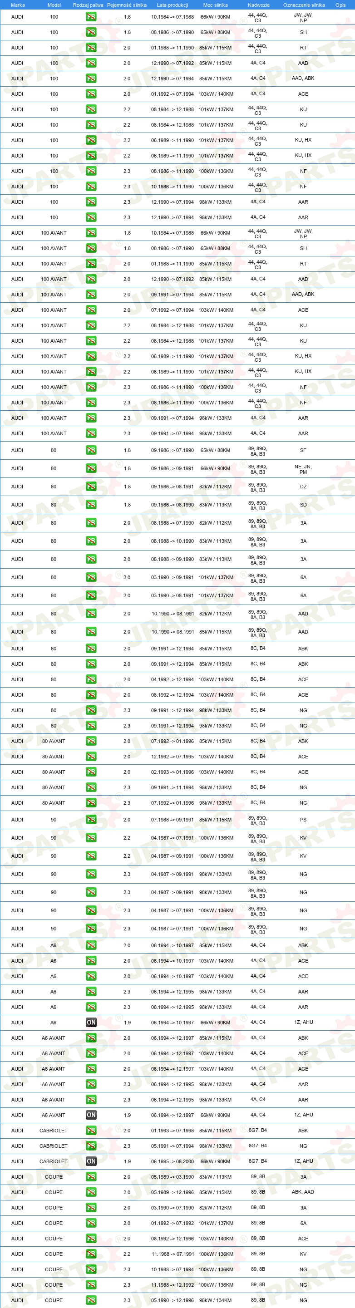The height and width of the screenshot is (1308, 355).
Task: Click engine code 'ABK, AAD' in COUPE row
Action: [303, 1192]
